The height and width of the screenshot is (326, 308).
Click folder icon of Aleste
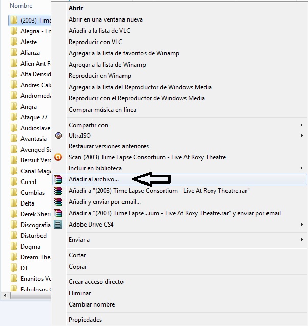point(14,42)
